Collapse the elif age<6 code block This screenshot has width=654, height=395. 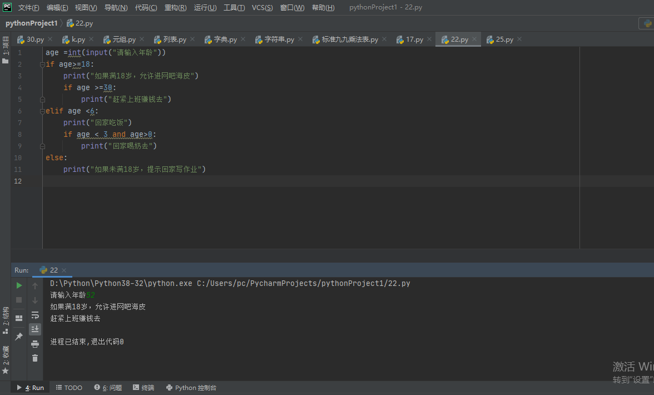coord(42,111)
